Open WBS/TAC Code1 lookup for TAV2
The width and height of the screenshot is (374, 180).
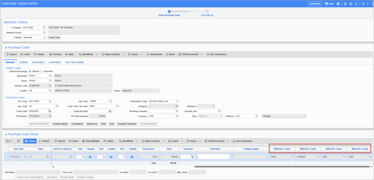(x=292, y=157)
